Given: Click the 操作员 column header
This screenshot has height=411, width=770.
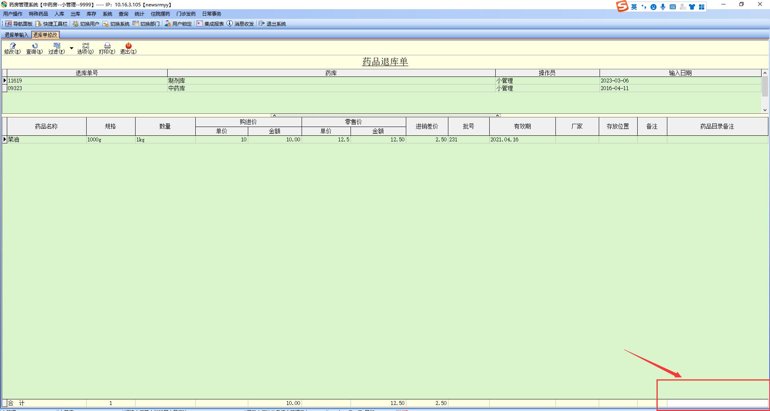Looking at the screenshot, I should [547, 73].
